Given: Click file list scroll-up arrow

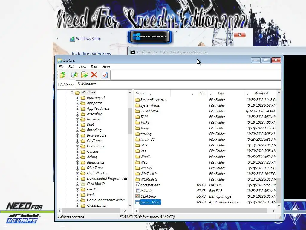Looking at the screenshot, I should tap(279, 92).
